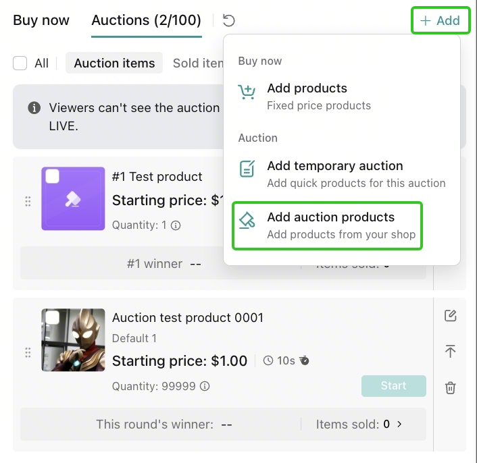477x463 pixels.
Task: Select checkbox on #1 Test product thumbnail
Action: point(52,176)
